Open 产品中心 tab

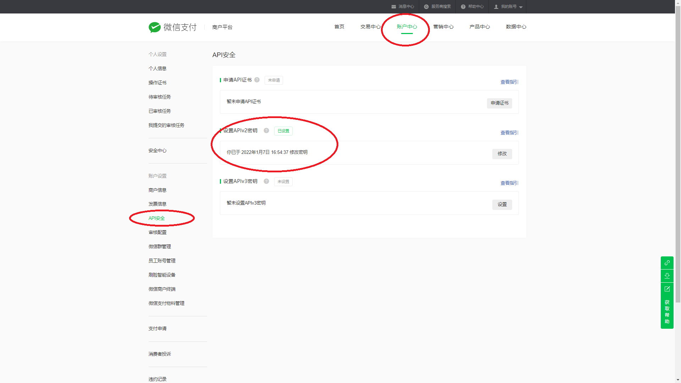click(480, 27)
